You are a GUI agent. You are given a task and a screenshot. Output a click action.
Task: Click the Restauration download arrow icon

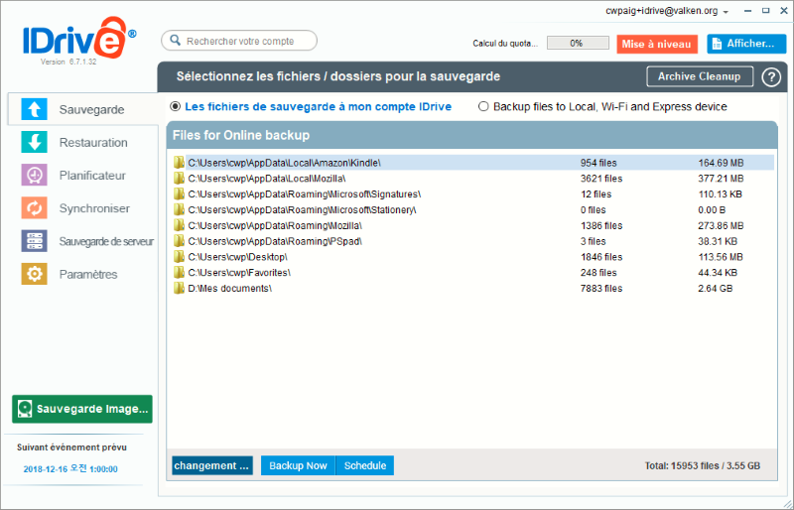click(34, 142)
